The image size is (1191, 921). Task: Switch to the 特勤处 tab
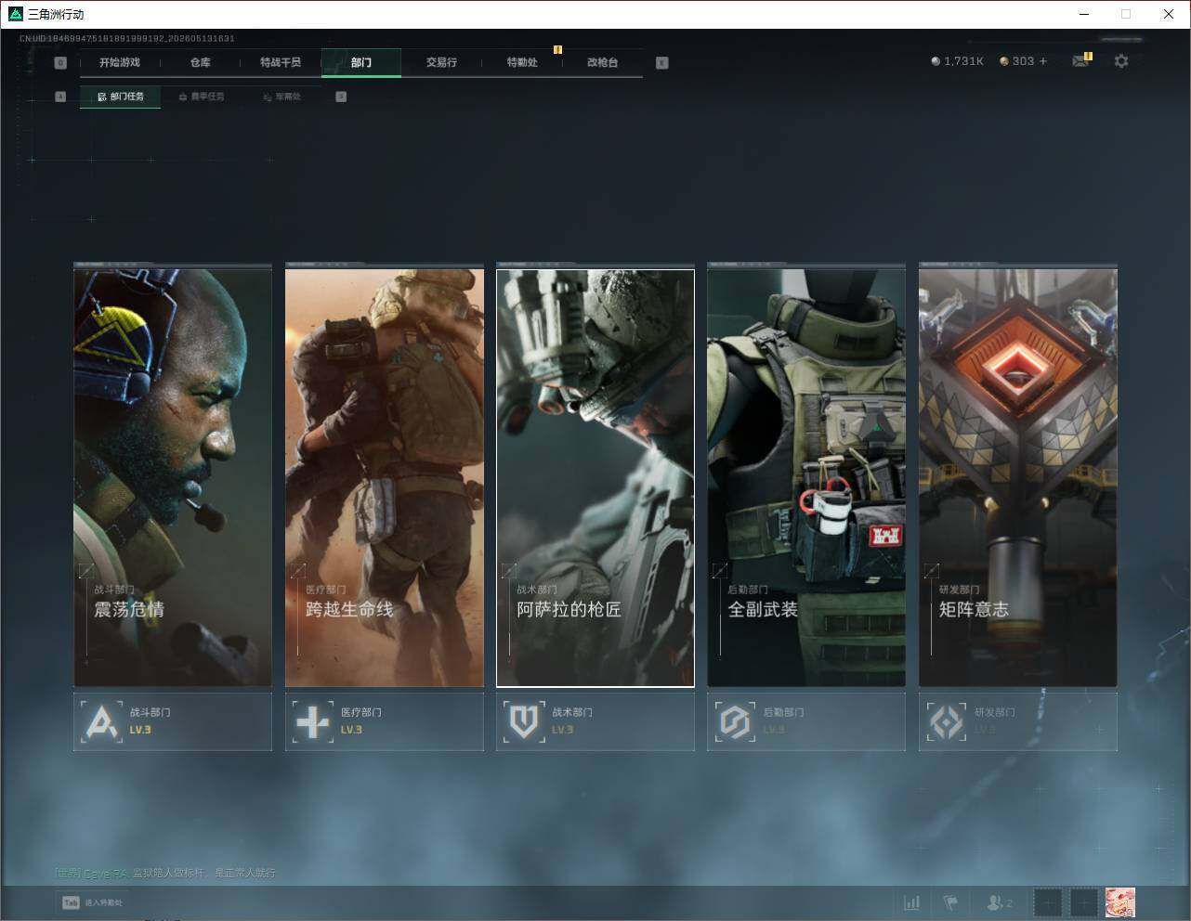tap(522, 62)
